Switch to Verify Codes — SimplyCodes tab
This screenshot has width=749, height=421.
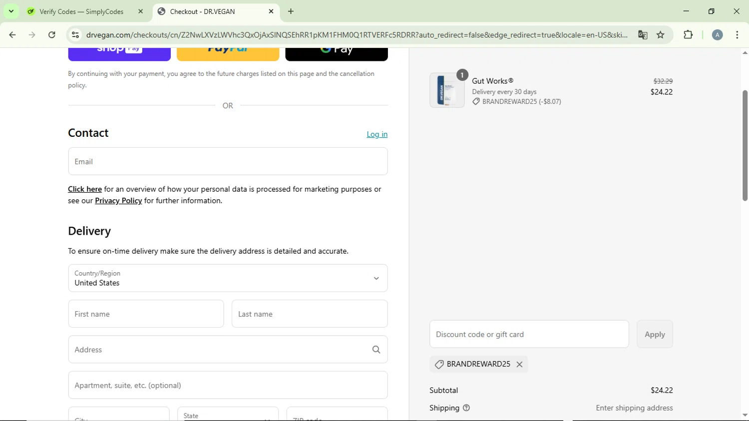[81, 11]
